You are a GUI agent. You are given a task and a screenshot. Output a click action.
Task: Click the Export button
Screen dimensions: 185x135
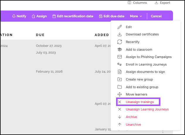click(162, 3)
